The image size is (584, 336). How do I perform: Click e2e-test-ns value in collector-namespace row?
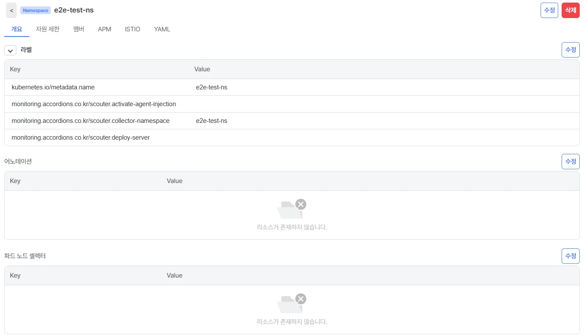click(211, 121)
